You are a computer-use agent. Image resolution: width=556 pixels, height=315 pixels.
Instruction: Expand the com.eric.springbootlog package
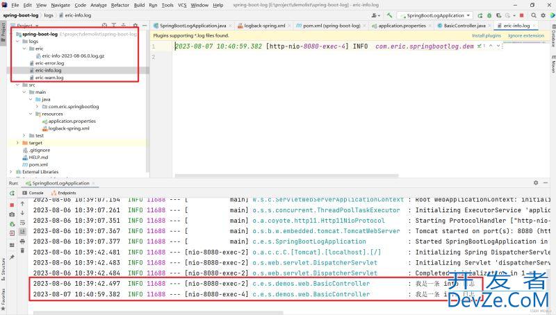[x=37, y=107]
